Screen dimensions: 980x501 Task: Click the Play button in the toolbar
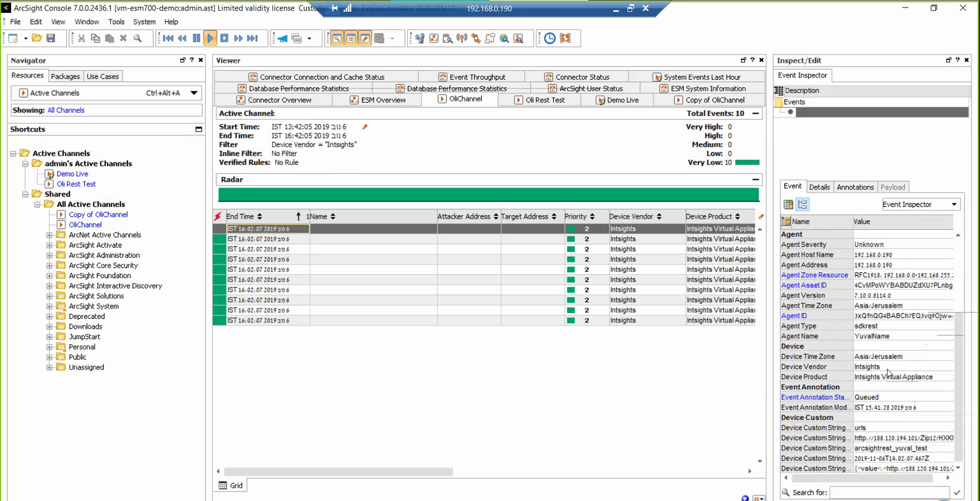click(210, 38)
